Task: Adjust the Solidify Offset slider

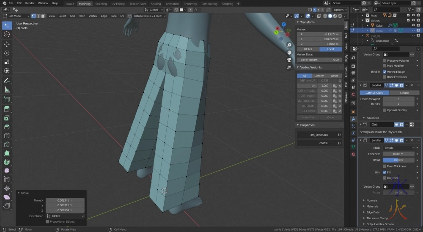Action: click(x=398, y=160)
